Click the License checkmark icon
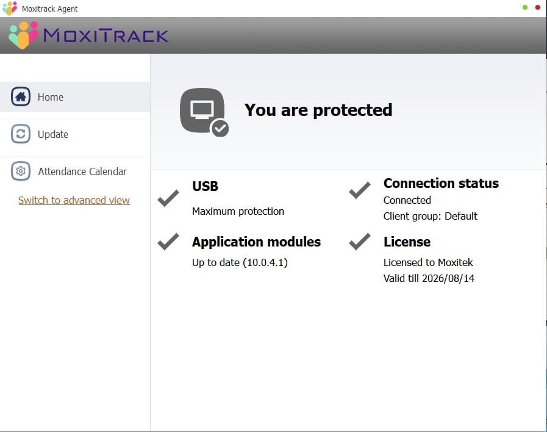Screen dimensions: 547x432 (x=360, y=242)
